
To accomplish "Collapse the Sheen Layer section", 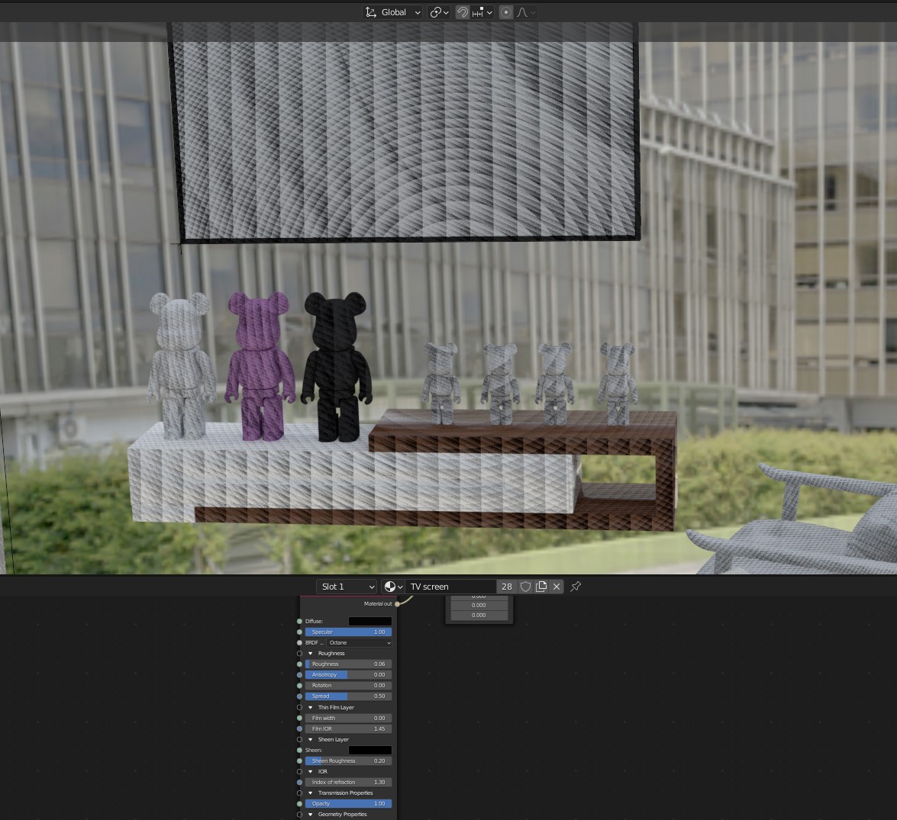I will tap(311, 739).
